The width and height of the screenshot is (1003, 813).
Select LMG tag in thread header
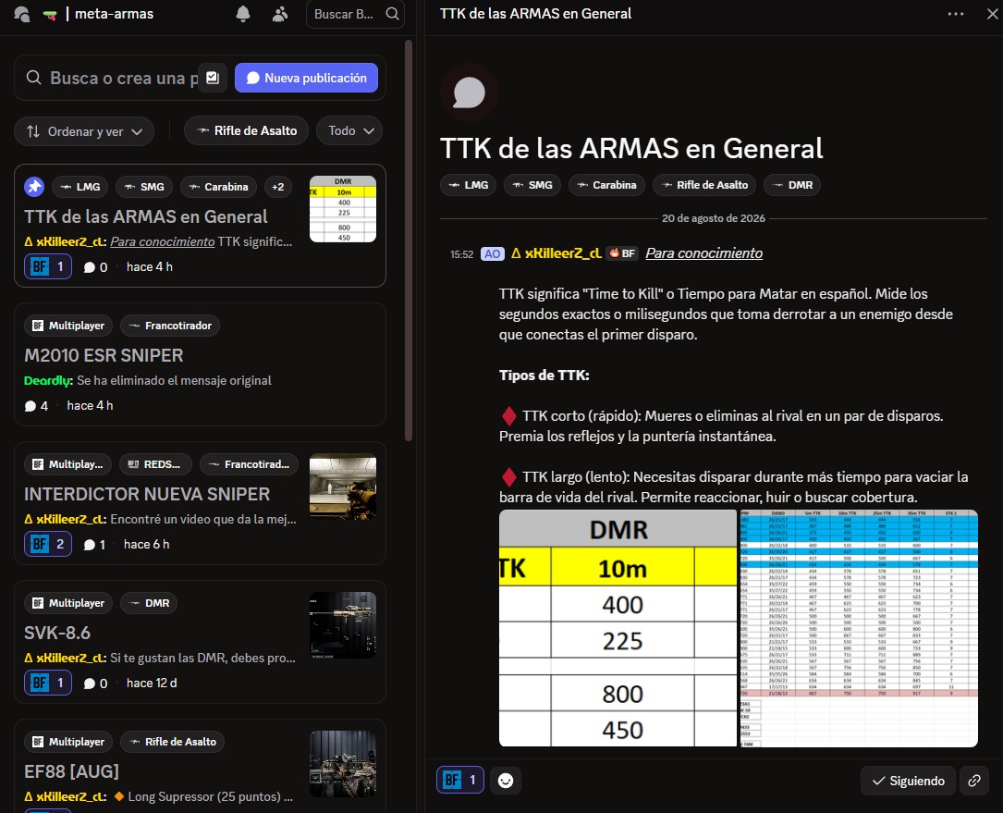click(x=469, y=185)
